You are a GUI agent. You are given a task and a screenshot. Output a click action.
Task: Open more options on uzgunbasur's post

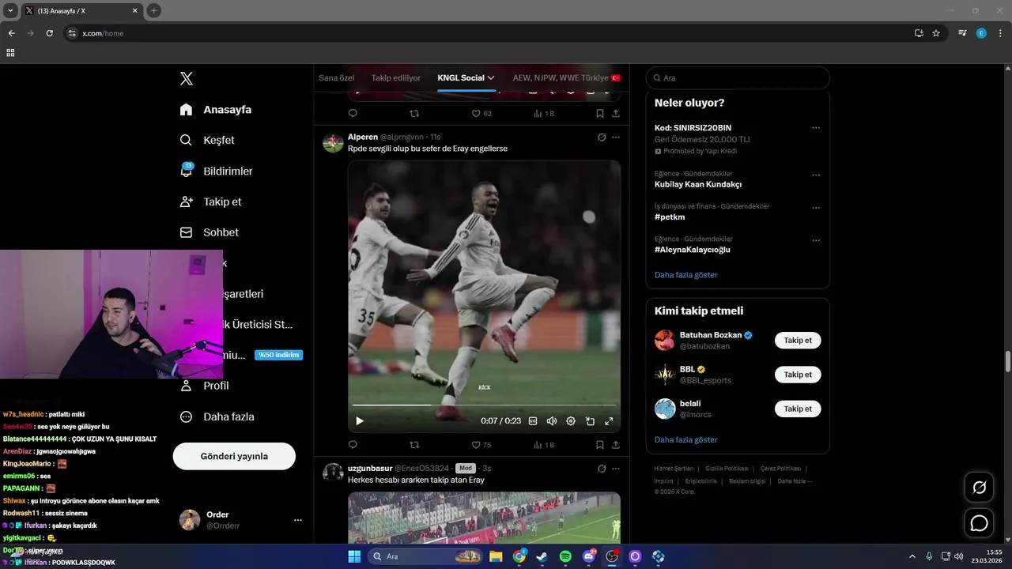click(x=616, y=468)
